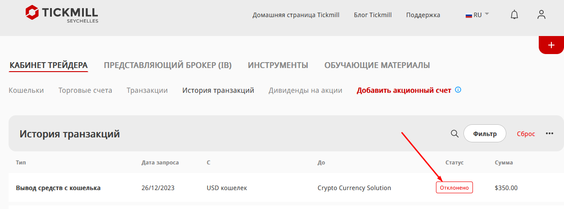Viewport: 564px width, 209px height.
Task: Open the user profile icon
Action: click(x=541, y=15)
